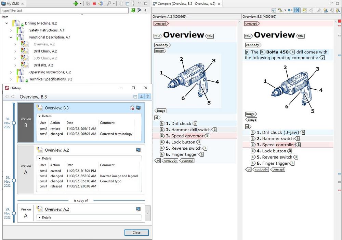Click the type filter text field

click(x=65, y=10)
